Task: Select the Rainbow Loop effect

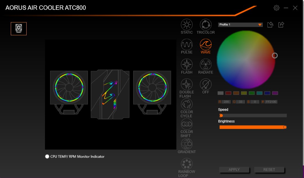Action: coord(187,164)
